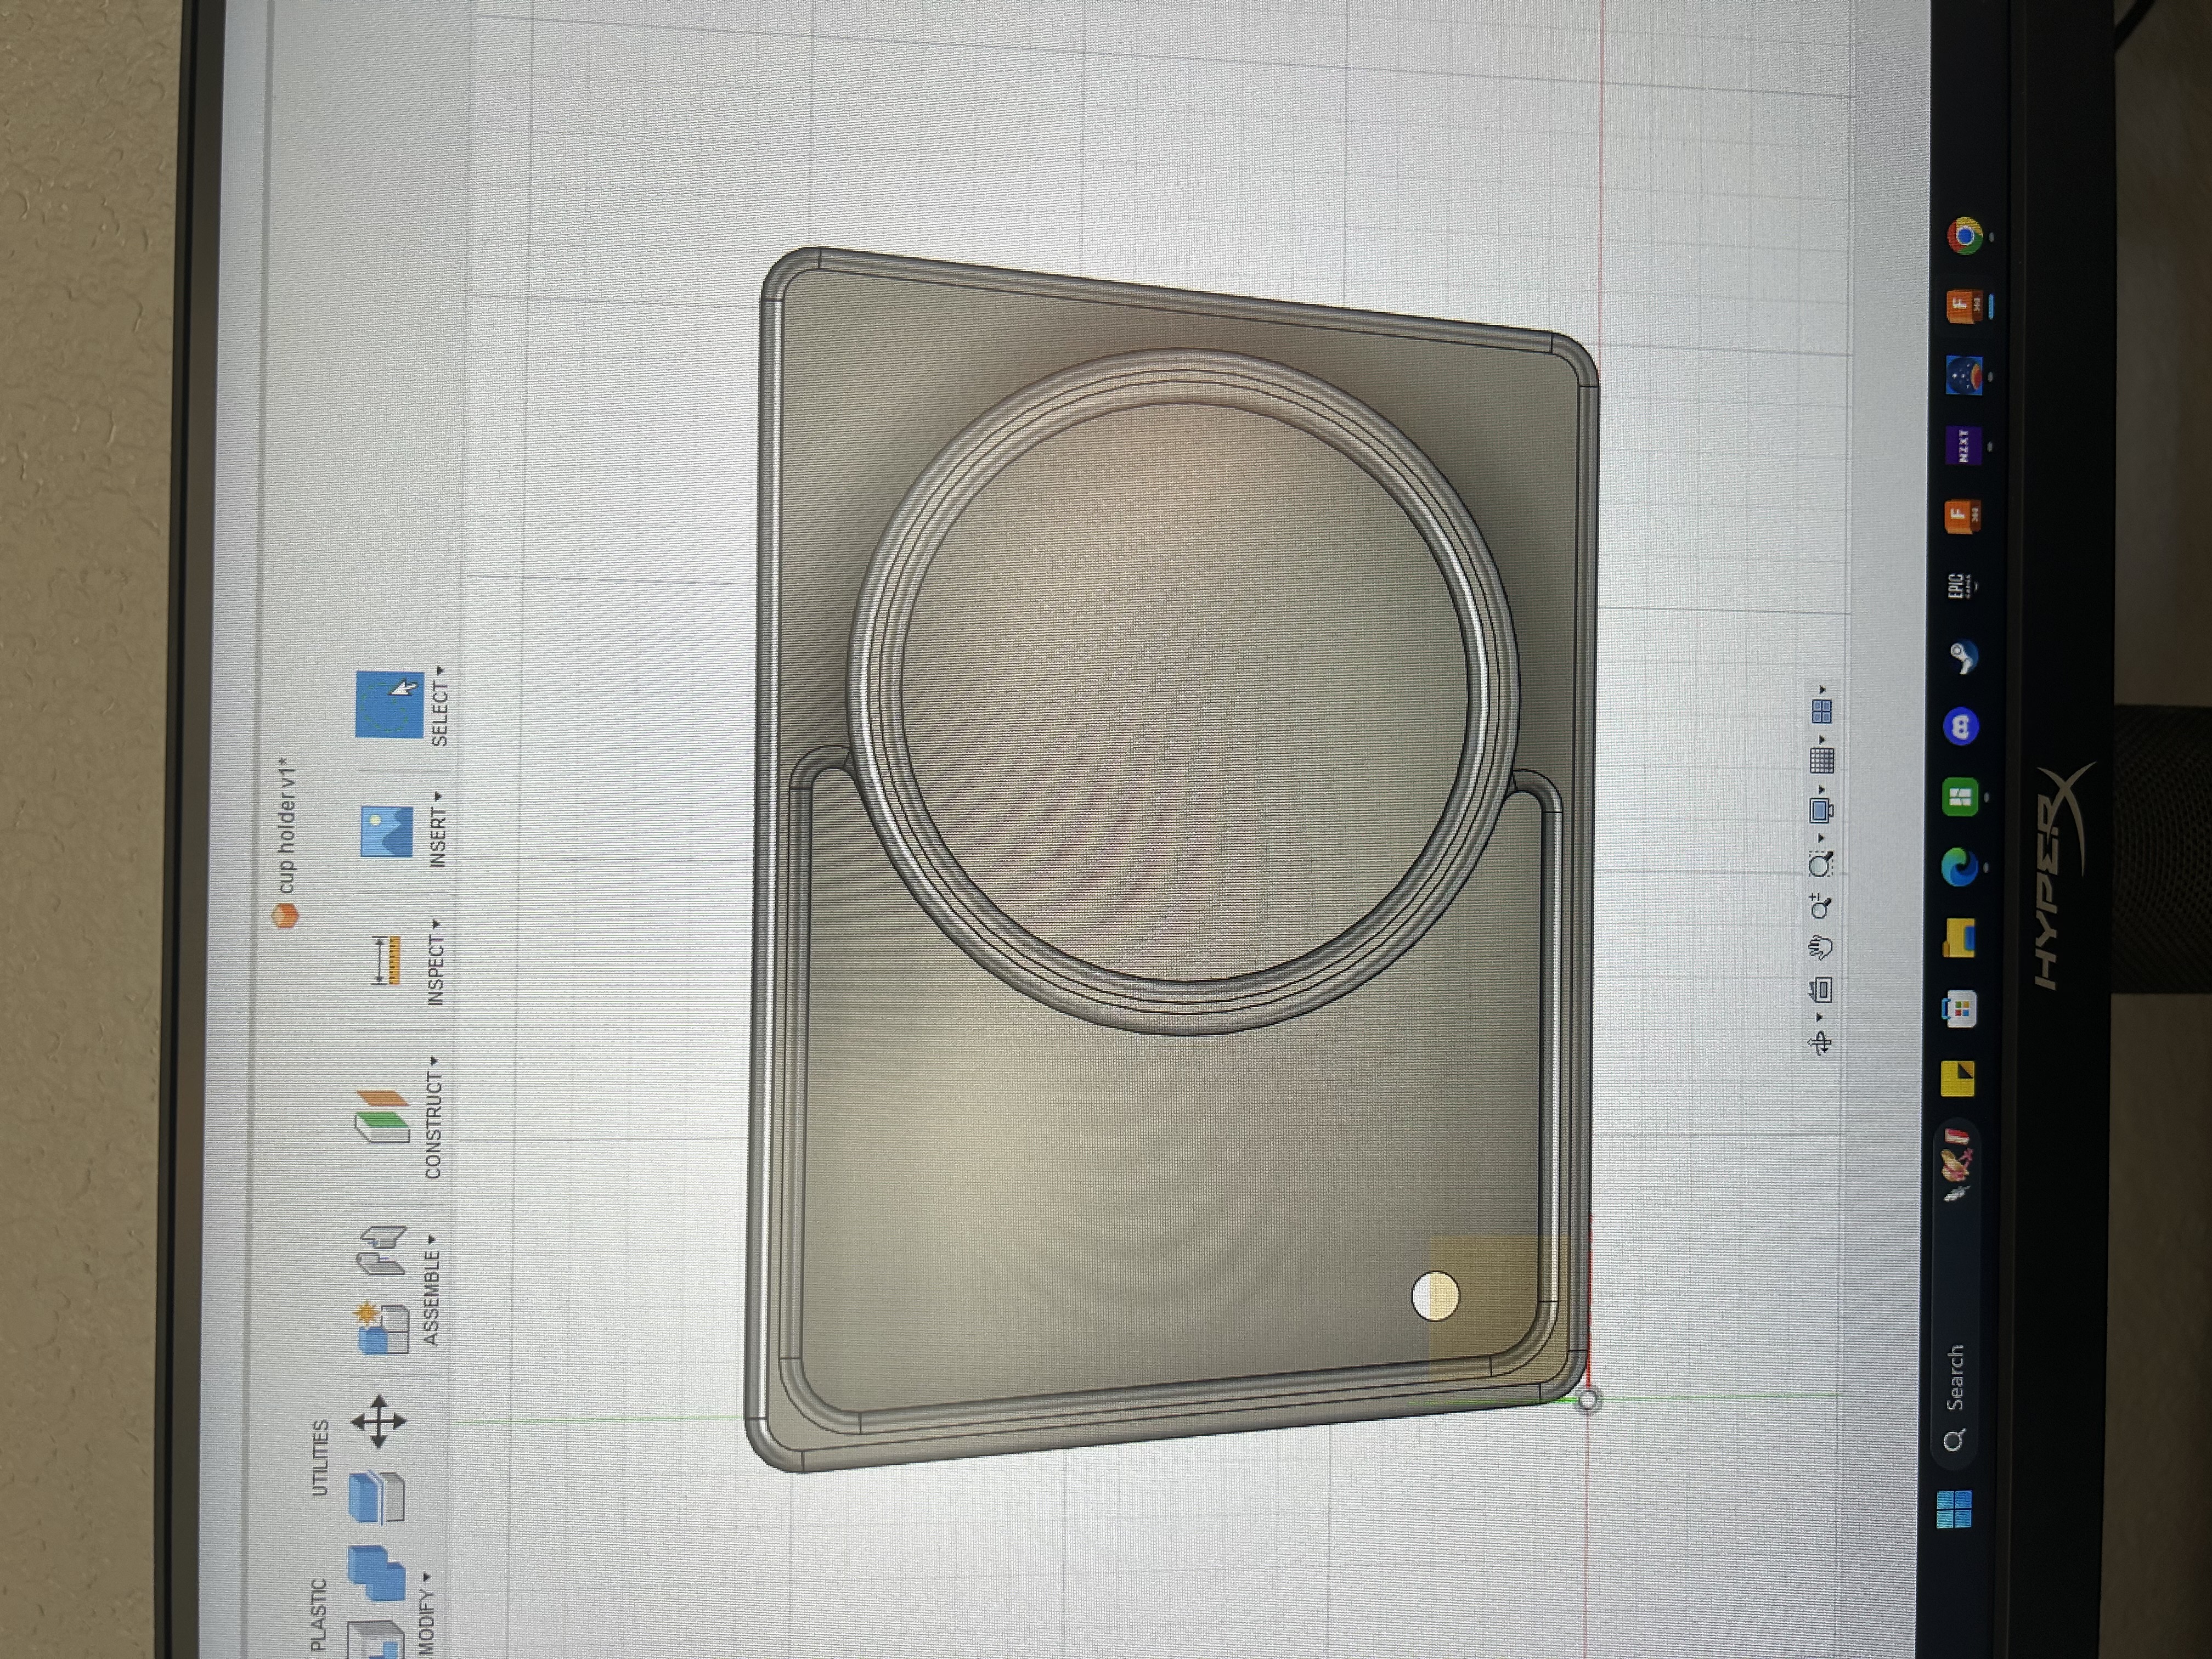Expand the CONSTRUCT dropdown
2212x1659 pixels.
[433, 1117]
